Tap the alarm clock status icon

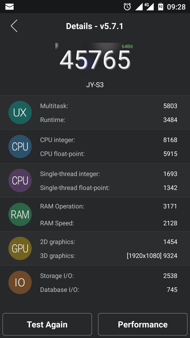coord(127,7)
